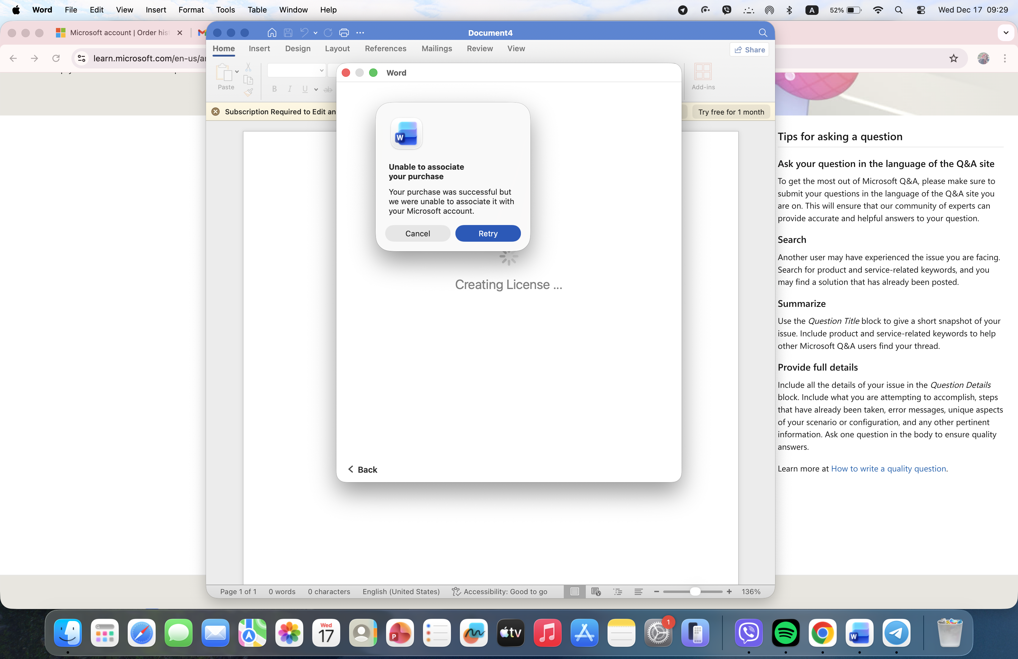
Task: Click the Undo arrow icon
Action: point(304,32)
